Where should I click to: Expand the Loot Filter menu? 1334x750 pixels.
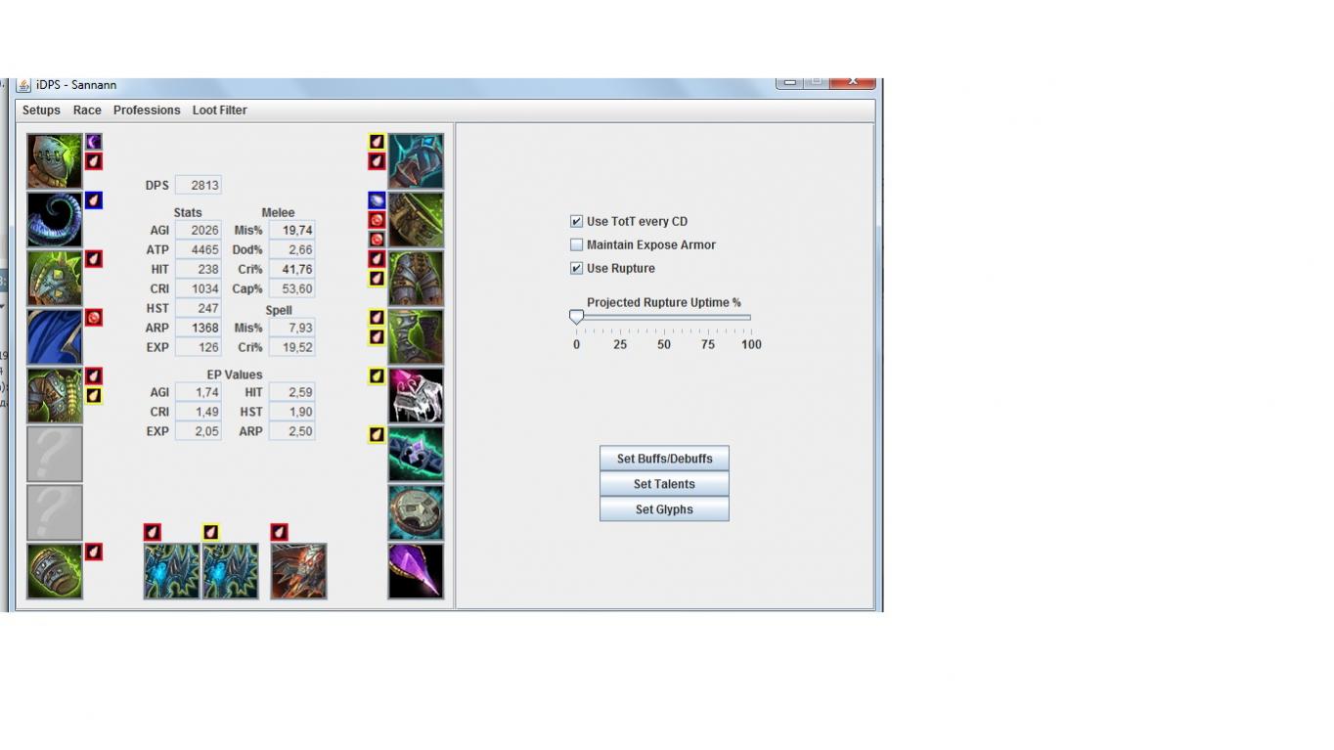coord(219,110)
